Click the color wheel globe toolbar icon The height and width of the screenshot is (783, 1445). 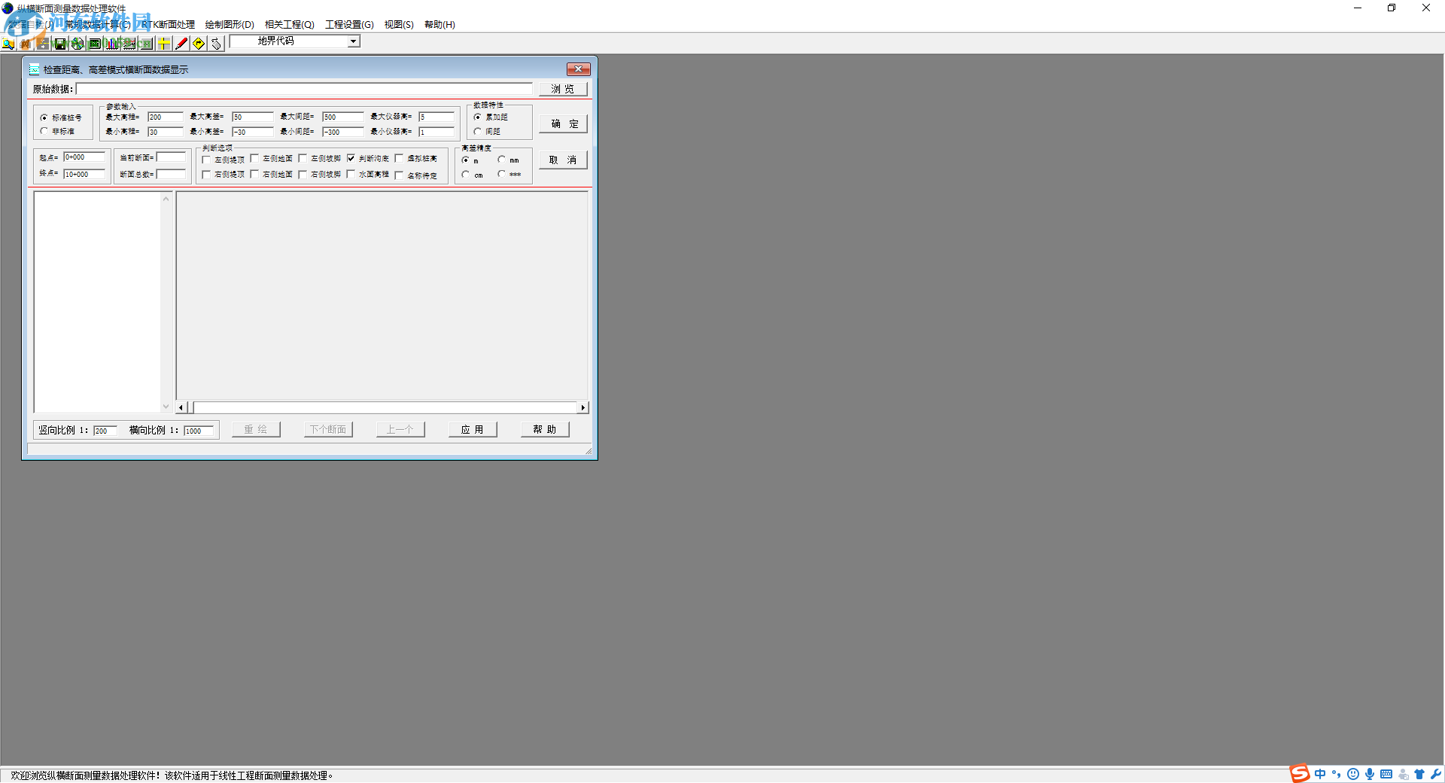[78, 44]
